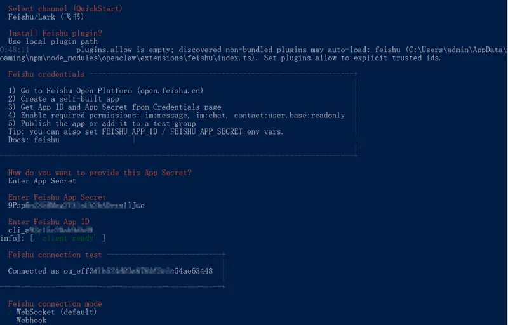This screenshot has height=325, width=508.
Task: Click the Feishu App Secret value
Action: tap(76, 206)
